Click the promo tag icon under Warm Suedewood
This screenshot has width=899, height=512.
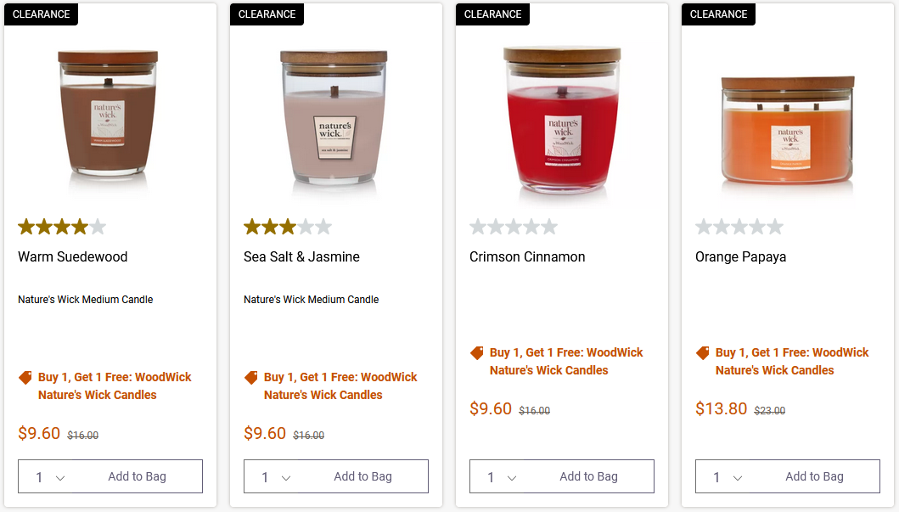pyautogui.click(x=25, y=376)
